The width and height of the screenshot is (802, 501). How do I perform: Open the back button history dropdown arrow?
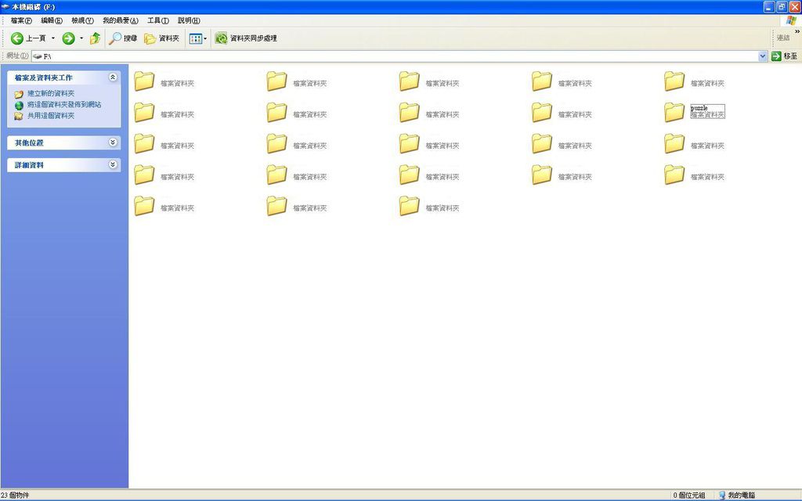tap(52, 38)
